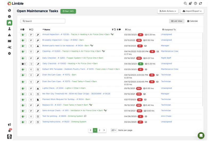Toggle IP status on Bi-weekly Inspection row
This screenshot has width=213, height=142.
(x=31, y=40)
